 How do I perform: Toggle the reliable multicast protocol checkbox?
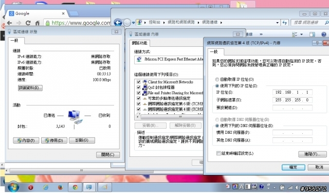click(x=138, y=98)
